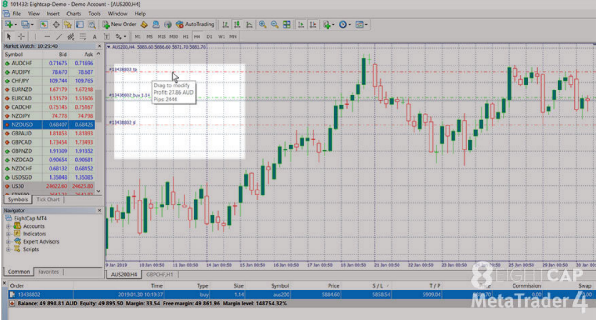This screenshot has width=598, height=320.
Task: Select the crosshair cursor tool
Action: tap(21, 36)
